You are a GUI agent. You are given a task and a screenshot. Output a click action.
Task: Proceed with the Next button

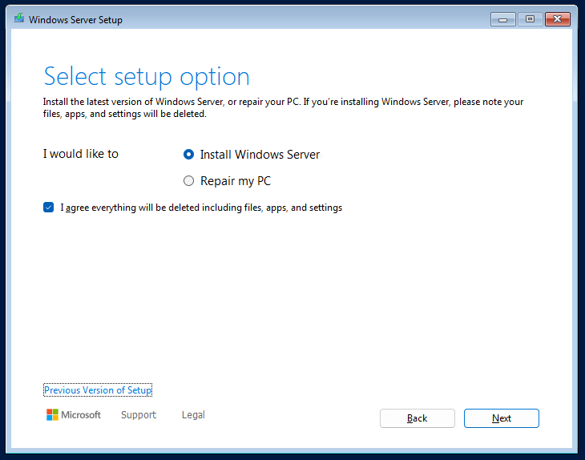[x=501, y=418]
